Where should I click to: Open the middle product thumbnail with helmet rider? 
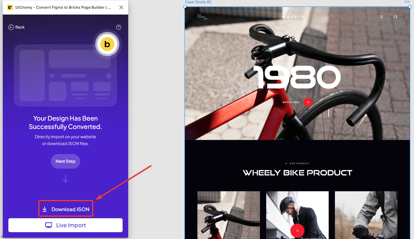pyautogui.click(x=297, y=215)
